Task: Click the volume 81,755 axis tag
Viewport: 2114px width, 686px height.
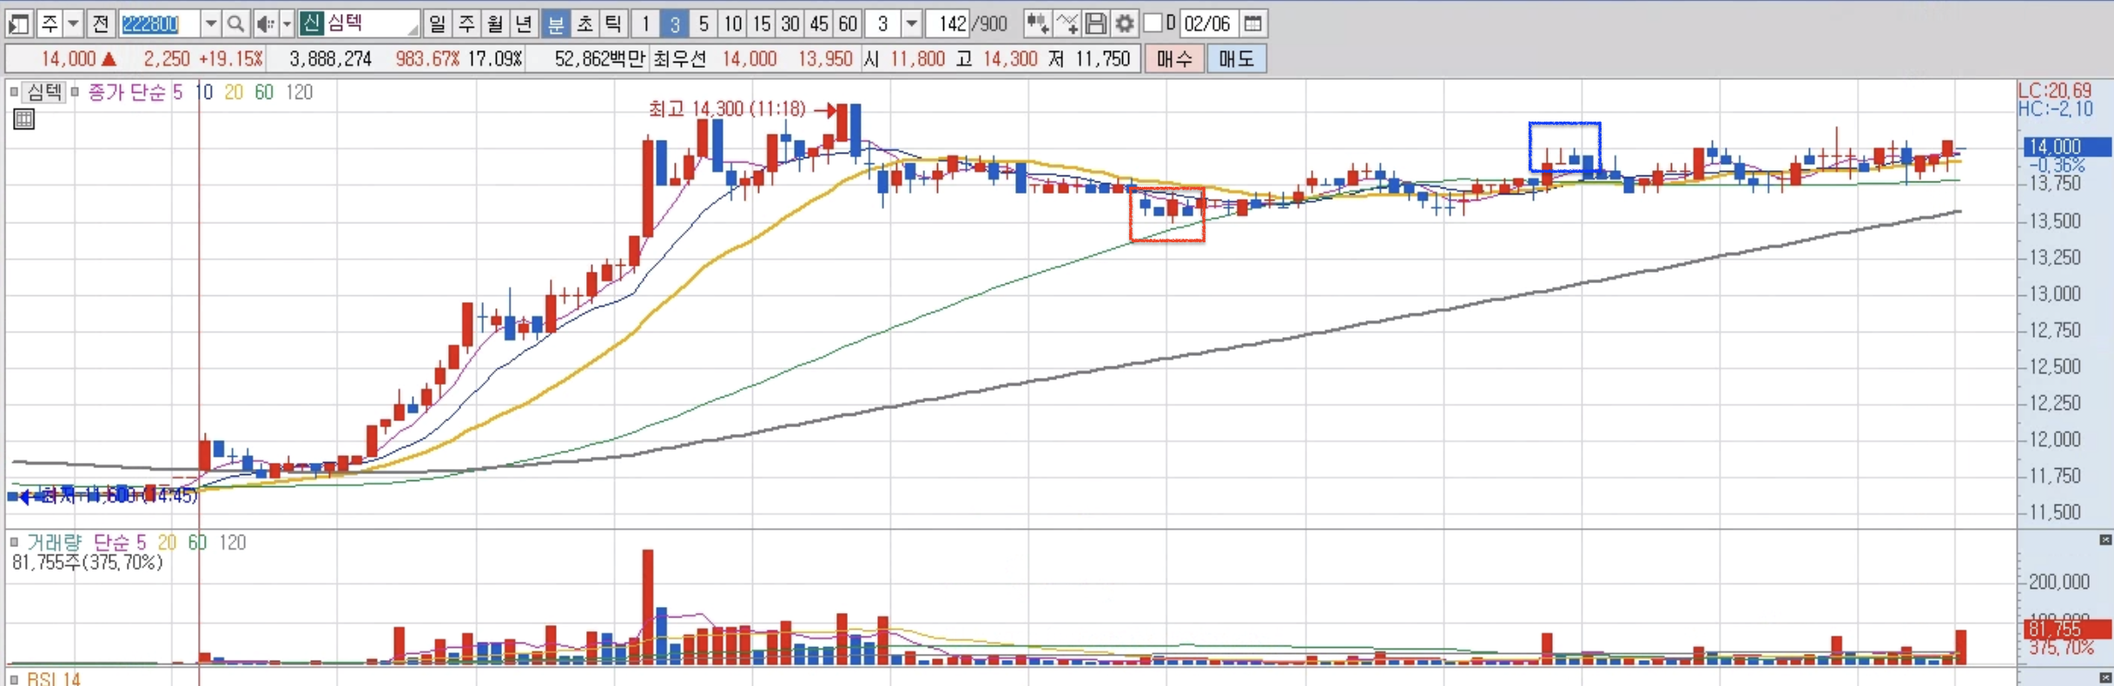Action: (2067, 629)
